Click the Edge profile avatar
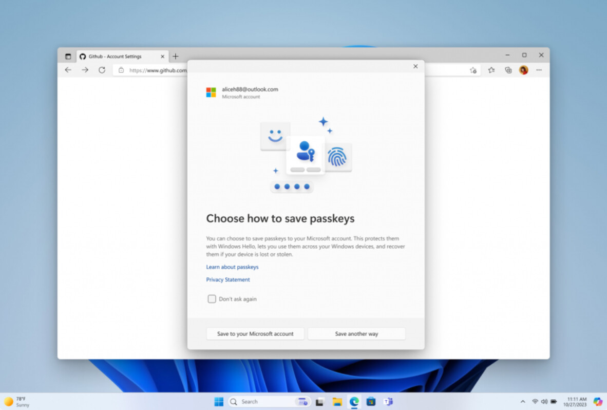 click(523, 70)
